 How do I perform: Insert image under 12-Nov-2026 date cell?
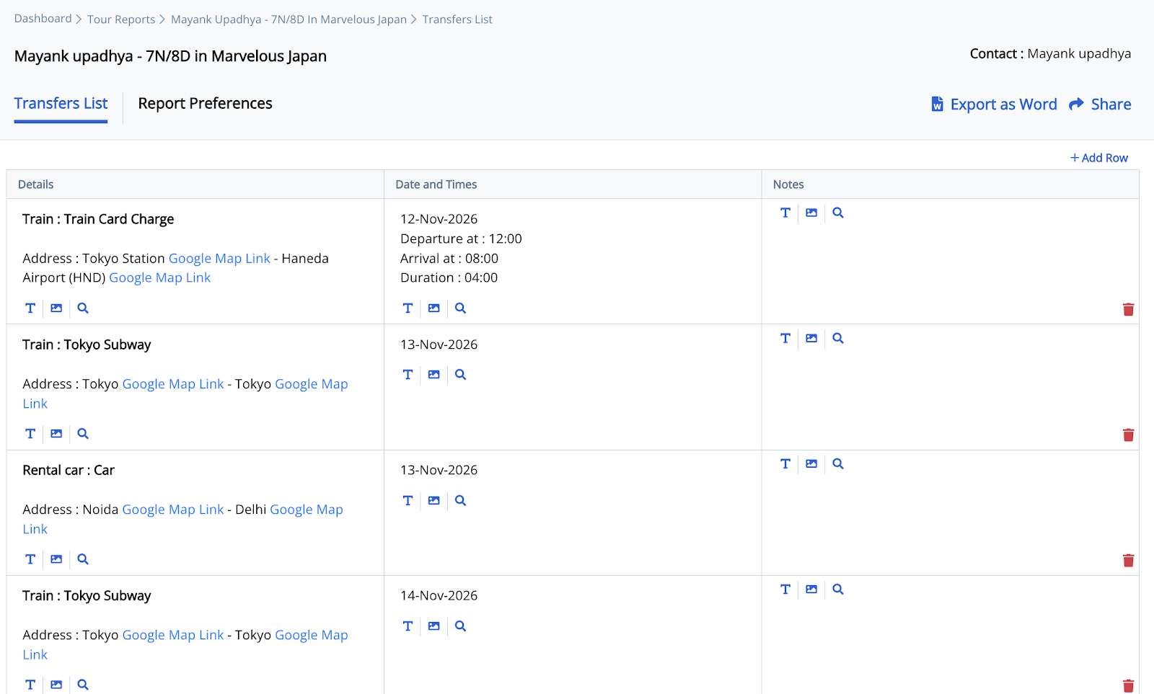point(434,308)
